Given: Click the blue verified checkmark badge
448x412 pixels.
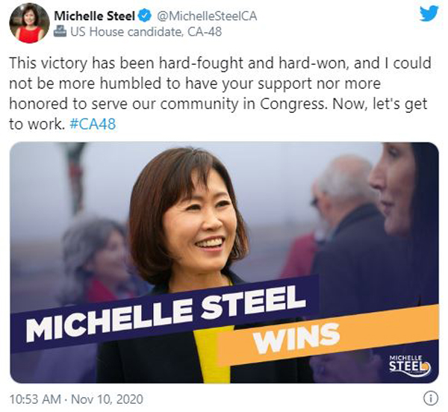Looking at the screenshot, I should tap(145, 16).
